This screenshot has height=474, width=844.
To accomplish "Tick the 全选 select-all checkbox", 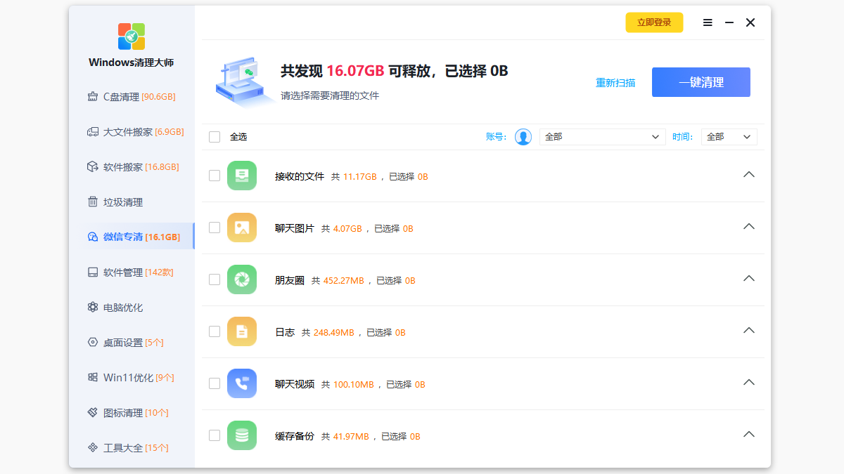I will click(215, 137).
